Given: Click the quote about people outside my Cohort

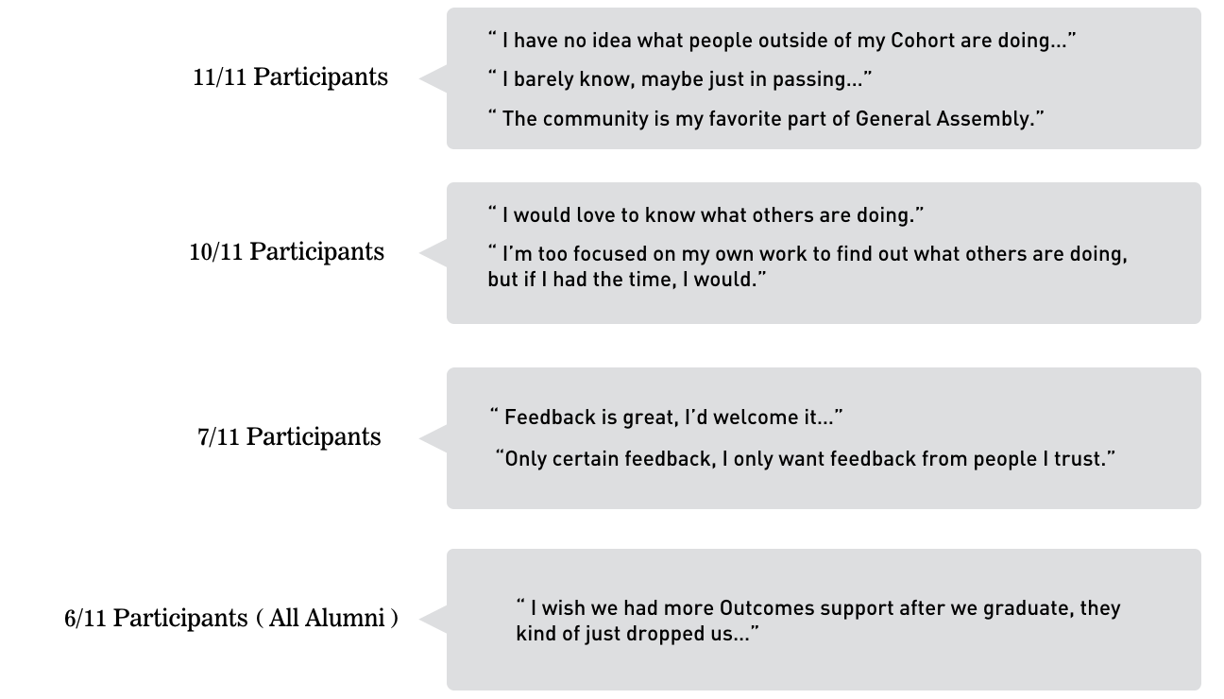Looking at the screenshot, I should point(782,41).
